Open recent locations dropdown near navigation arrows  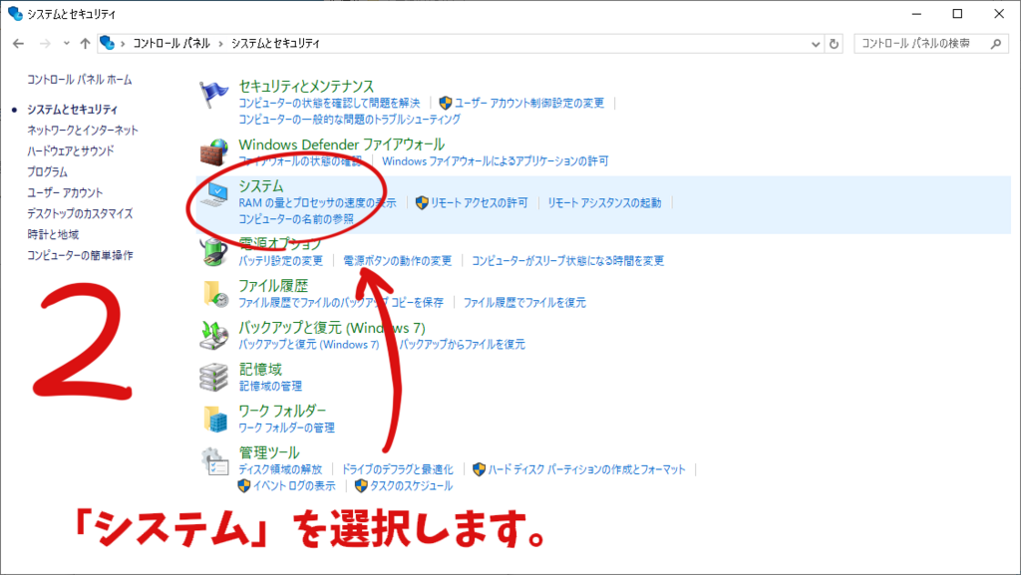67,44
